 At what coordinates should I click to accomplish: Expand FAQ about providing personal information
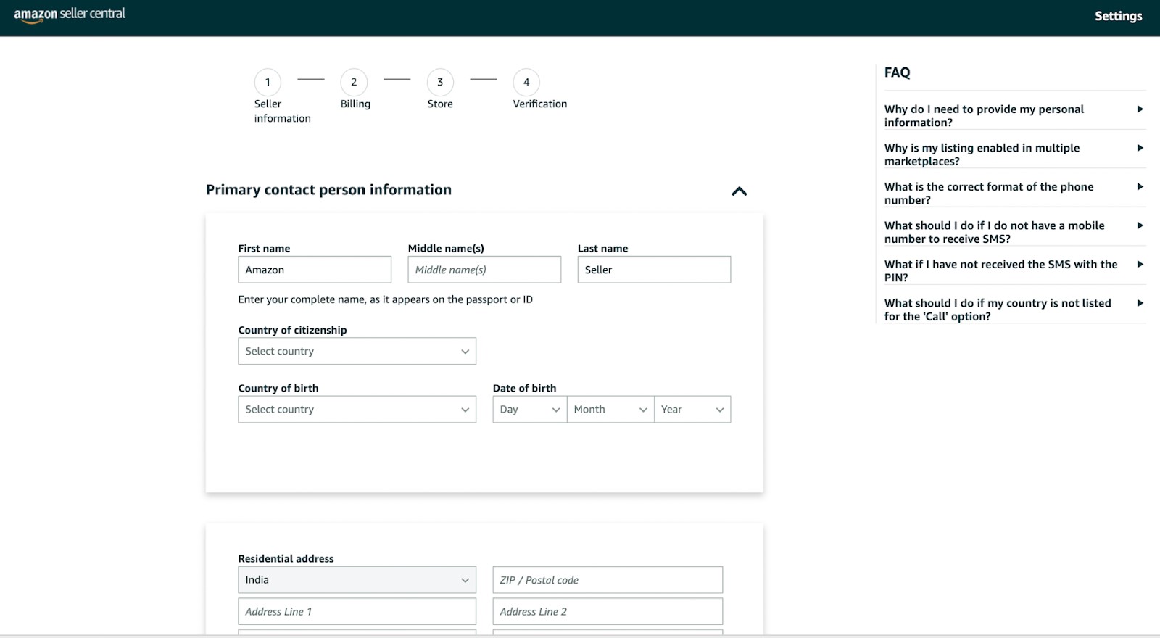pyautogui.click(x=1014, y=115)
